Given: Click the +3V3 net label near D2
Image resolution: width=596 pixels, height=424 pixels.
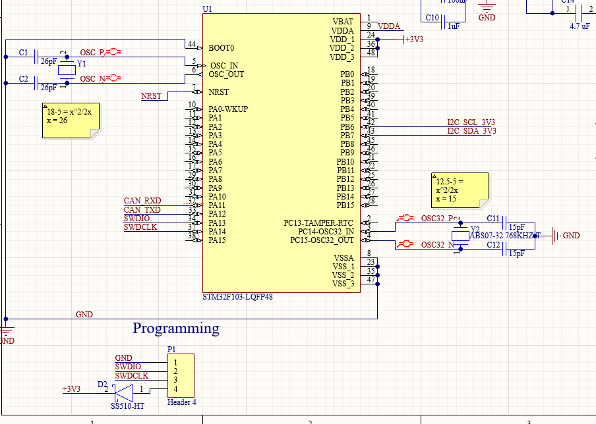Looking at the screenshot, I should (71, 389).
